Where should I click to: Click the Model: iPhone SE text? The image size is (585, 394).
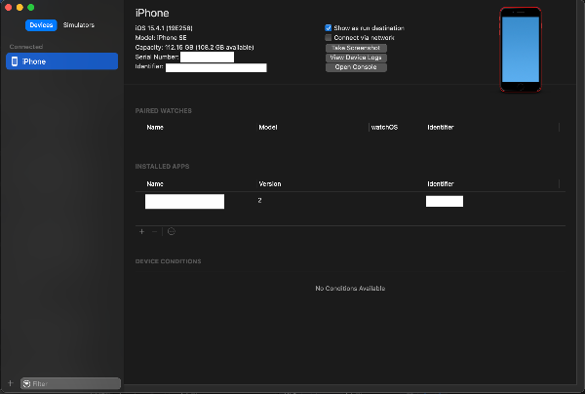pos(161,38)
